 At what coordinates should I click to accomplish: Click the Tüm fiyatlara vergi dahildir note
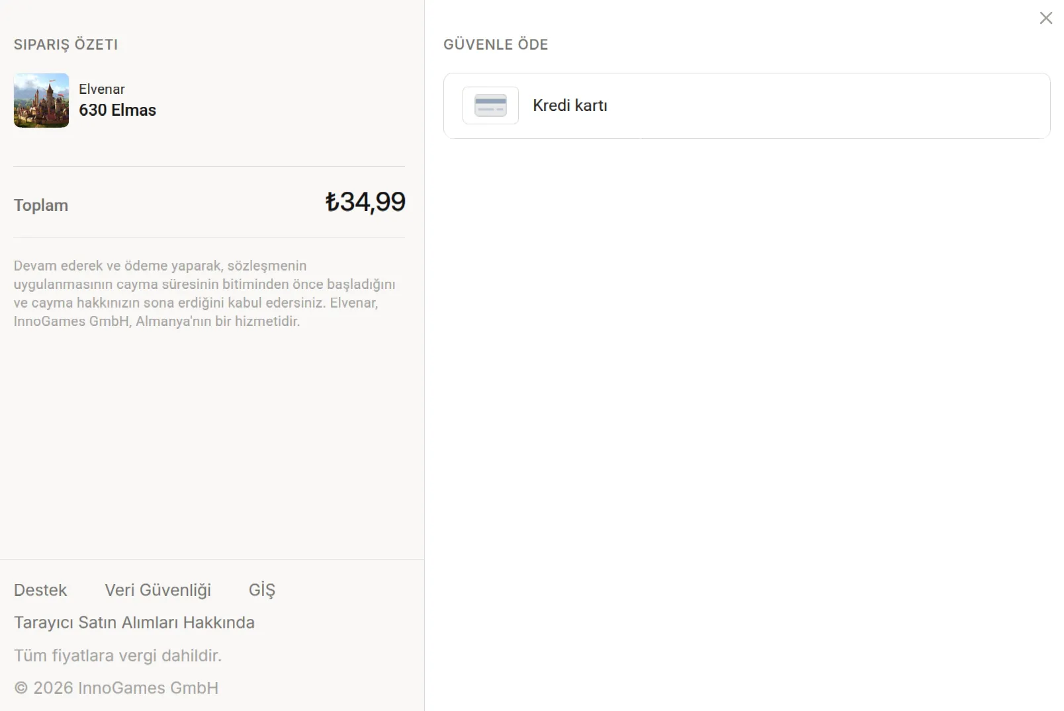[x=118, y=655]
